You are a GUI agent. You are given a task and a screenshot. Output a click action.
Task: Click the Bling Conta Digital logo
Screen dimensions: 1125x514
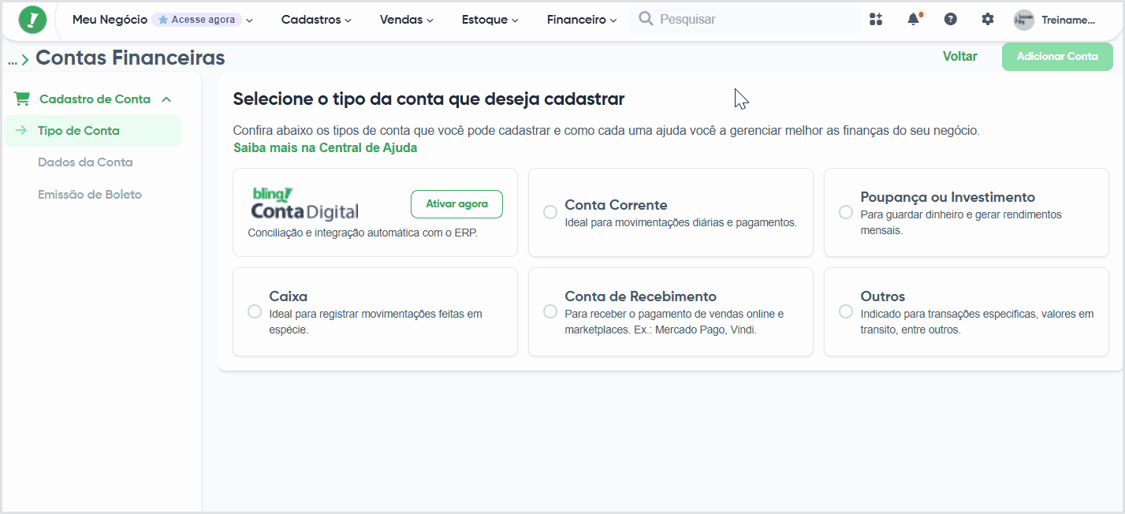tap(305, 203)
